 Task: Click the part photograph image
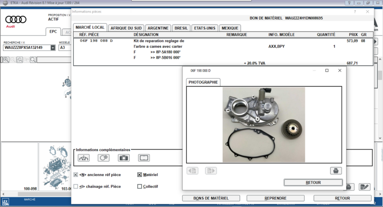click(264, 125)
